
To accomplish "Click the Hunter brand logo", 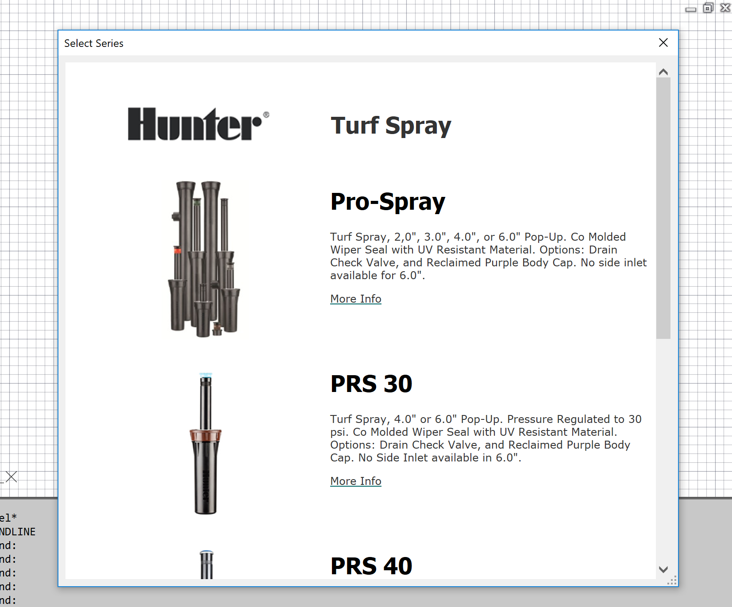I will 198,124.
